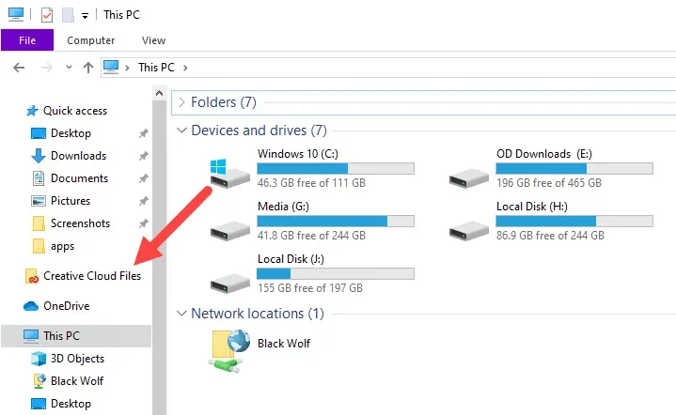Image resolution: width=676 pixels, height=415 pixels.
Task: Switch to the View ribbon tab
Action: click(153, 40)
